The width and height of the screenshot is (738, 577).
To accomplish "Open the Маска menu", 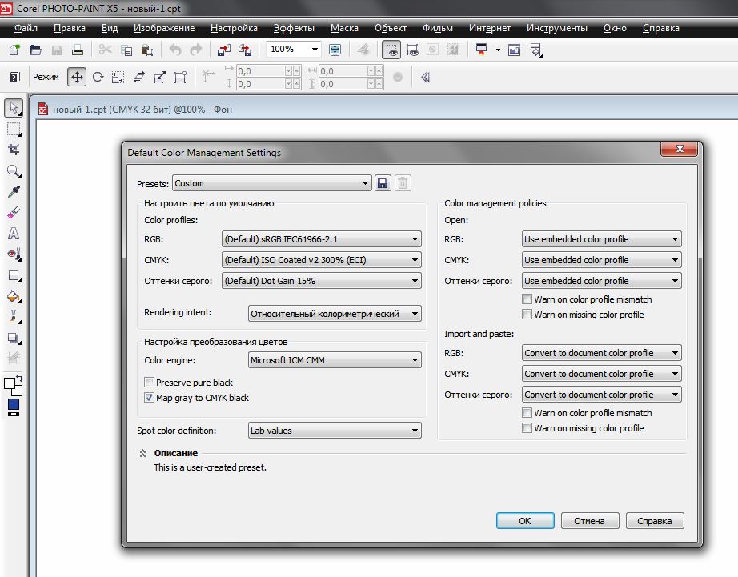I will (344, 28).
